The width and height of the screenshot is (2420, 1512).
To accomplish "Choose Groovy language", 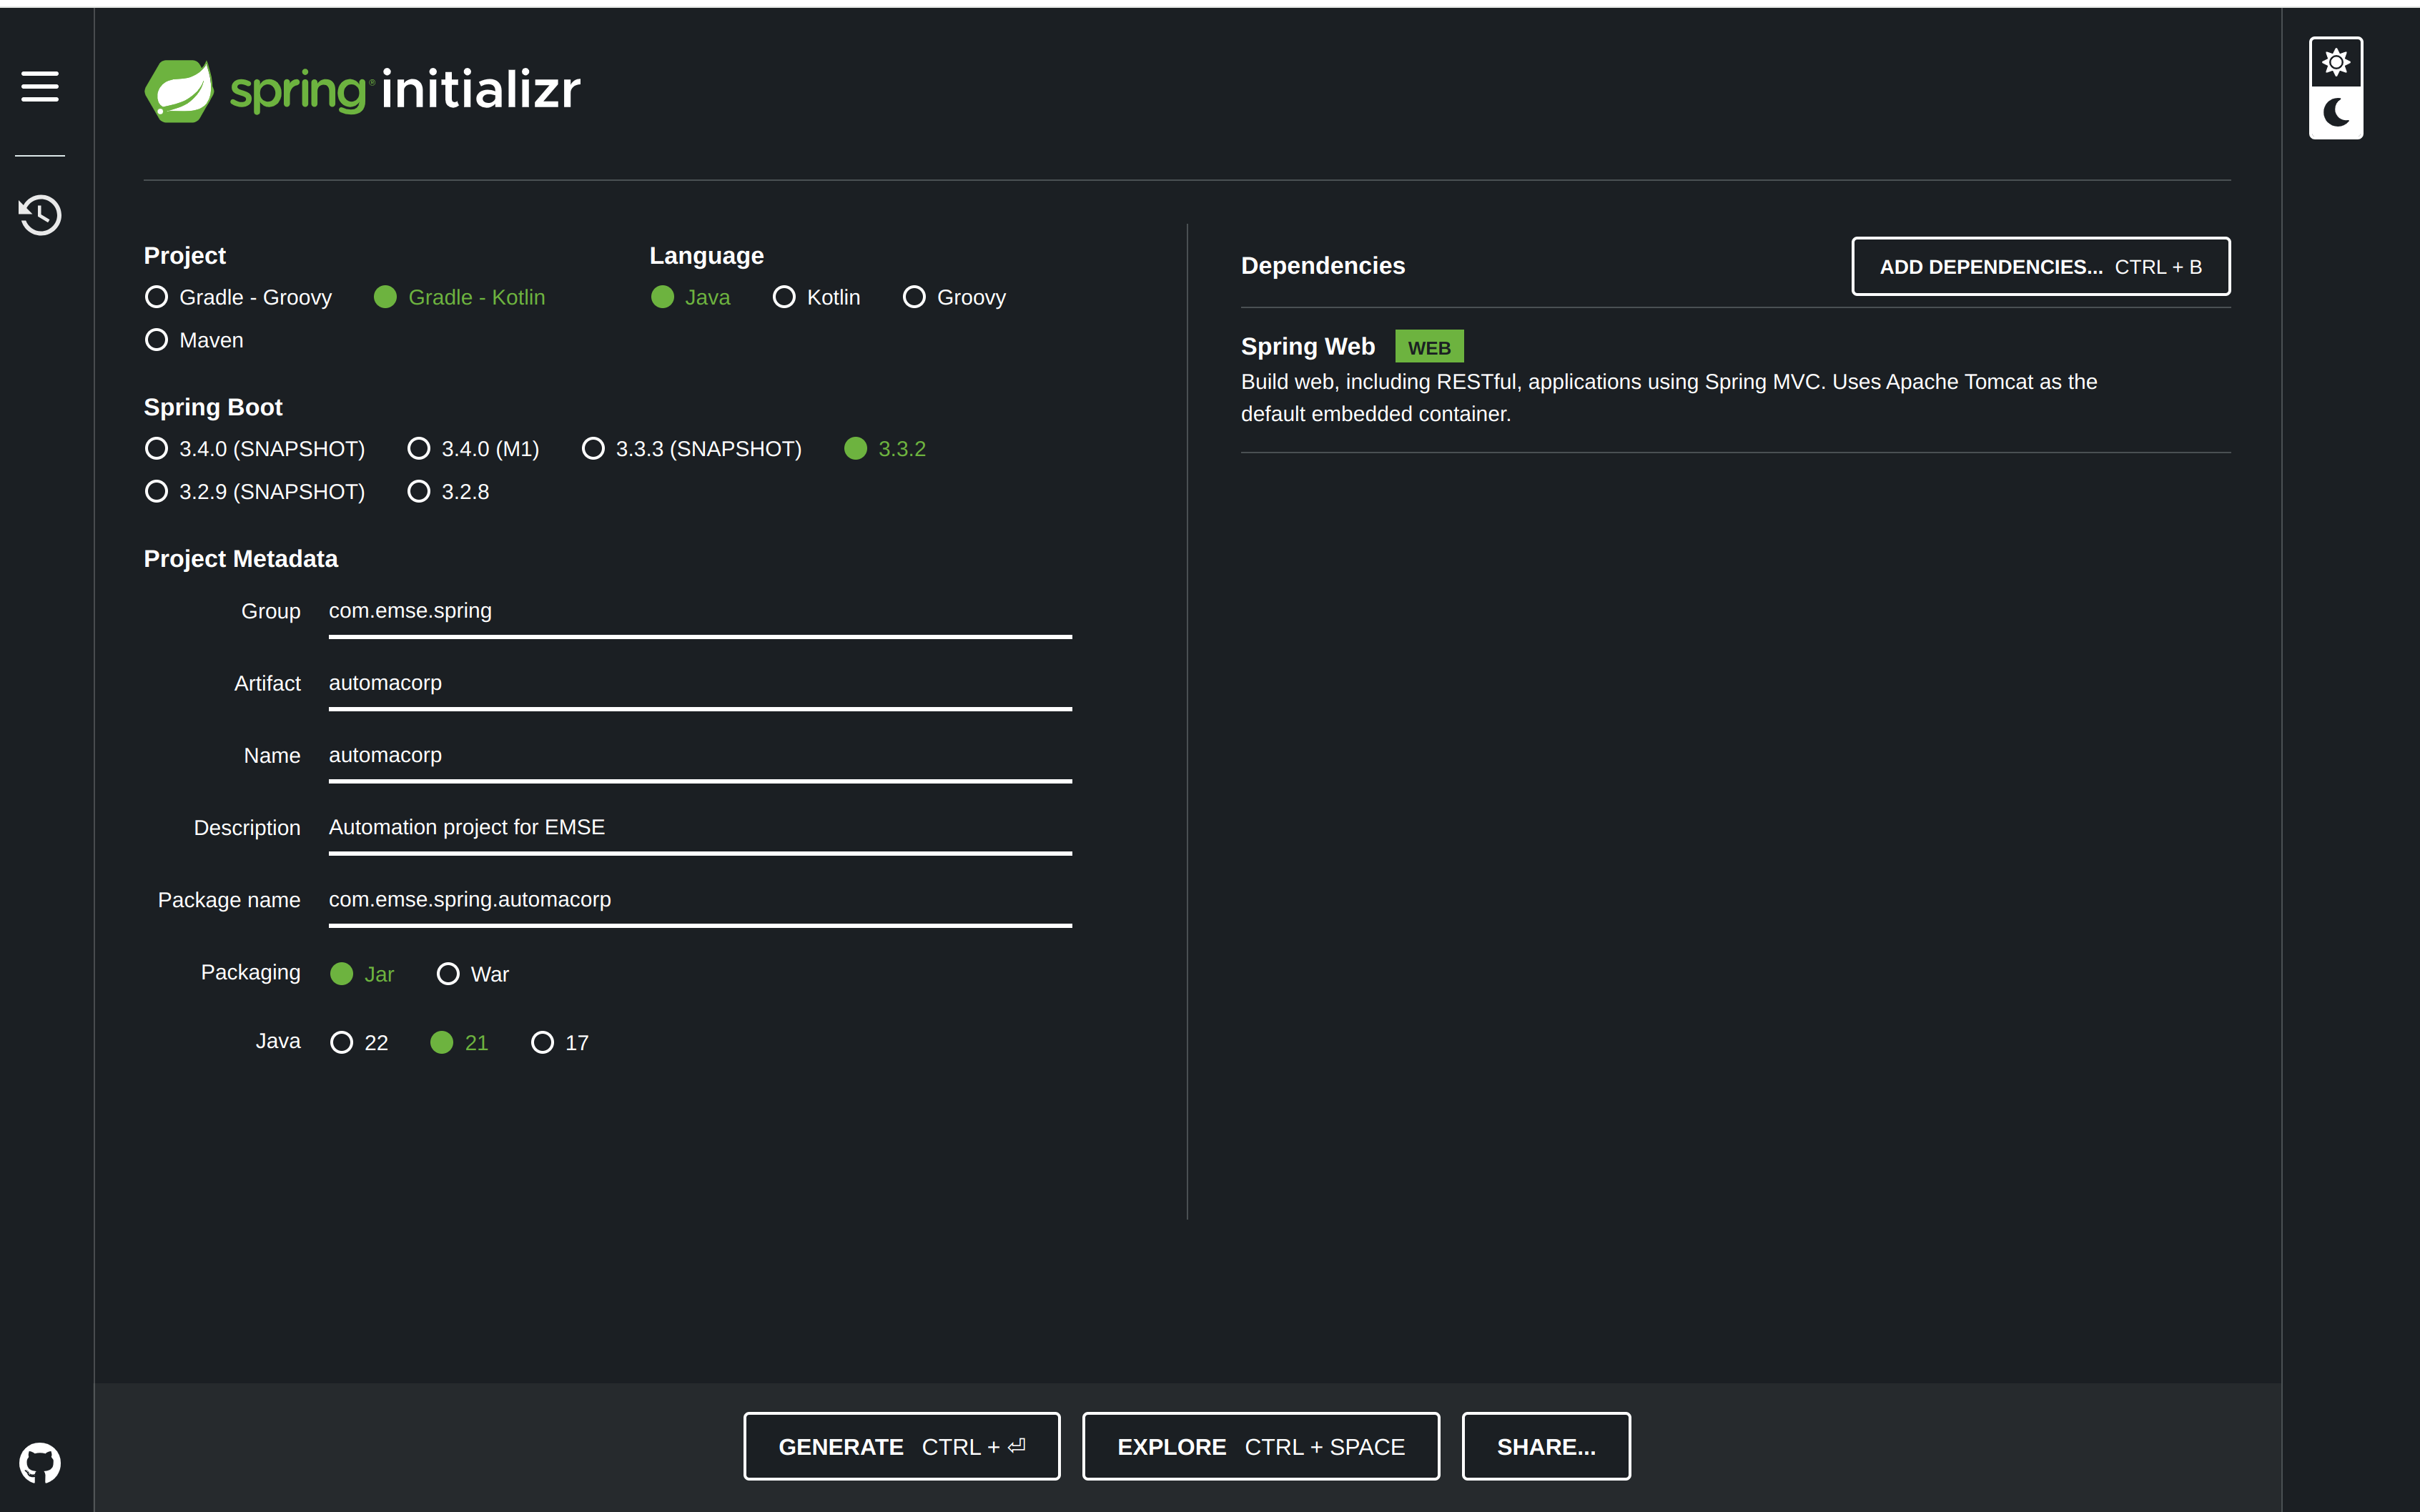I will [954, 297].
